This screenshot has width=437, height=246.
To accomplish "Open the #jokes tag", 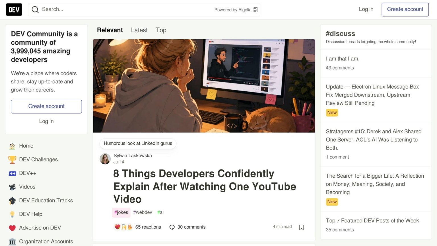I will 121,212.
